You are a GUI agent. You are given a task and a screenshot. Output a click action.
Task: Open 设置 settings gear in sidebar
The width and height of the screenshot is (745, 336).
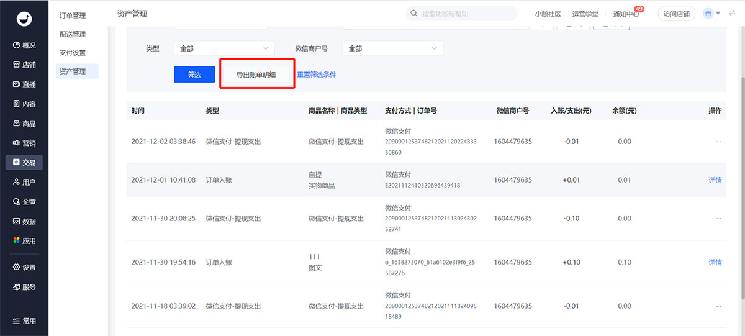tap(24, 268)
